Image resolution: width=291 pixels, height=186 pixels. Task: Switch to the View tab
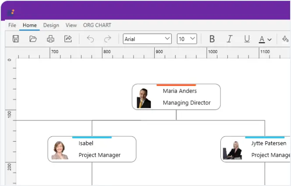[x=71, y=25]
